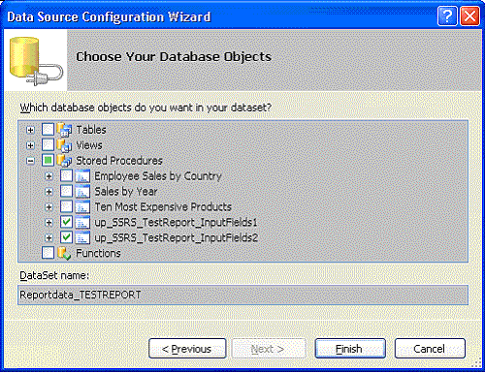Expand the Views node
485x373 pixels.
tap(30, 145)
